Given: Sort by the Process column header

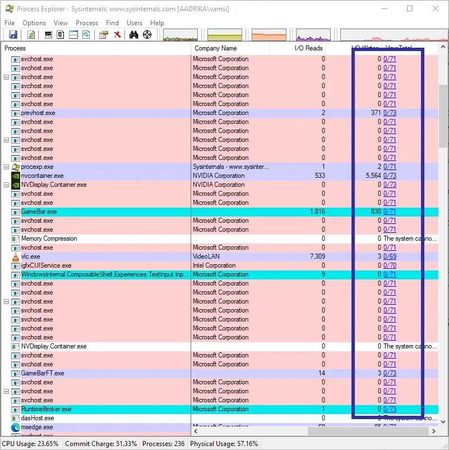Looking at the screenshot, I should click(96, 48).
